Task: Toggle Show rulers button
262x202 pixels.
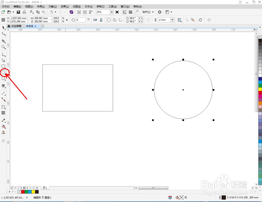Action: pos(124,12)
